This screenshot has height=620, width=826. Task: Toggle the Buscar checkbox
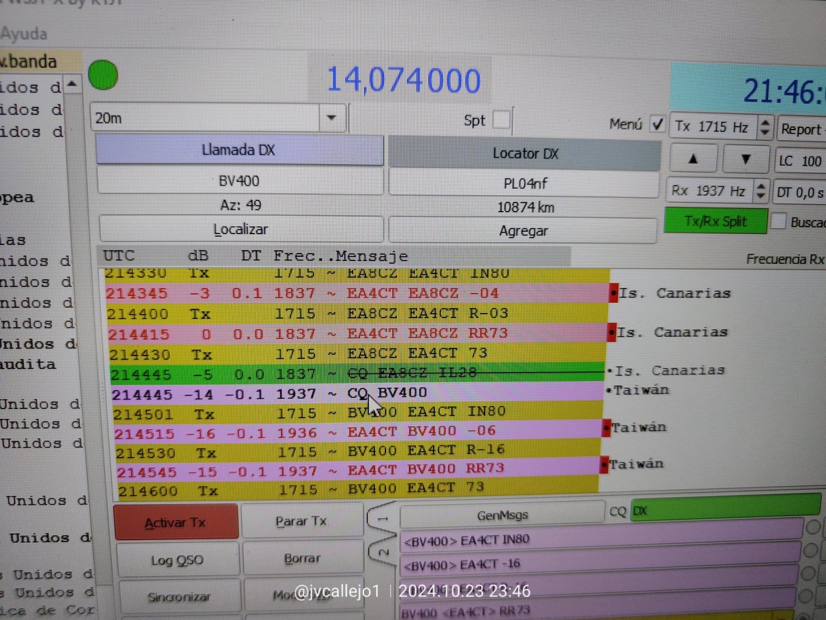(x=778, y=223)
